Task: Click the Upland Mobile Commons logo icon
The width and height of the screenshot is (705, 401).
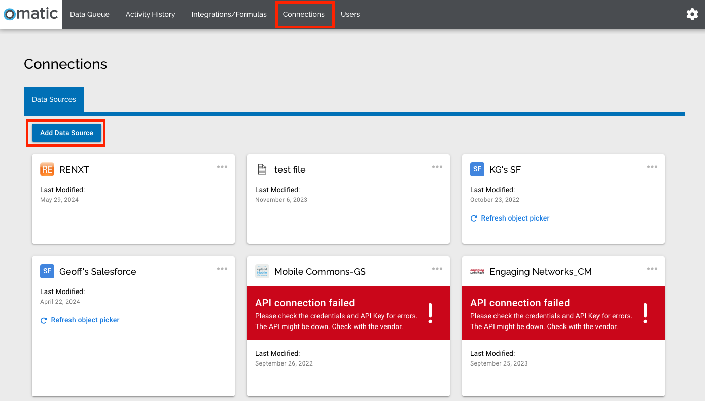Action: click(x=262, y=271)
